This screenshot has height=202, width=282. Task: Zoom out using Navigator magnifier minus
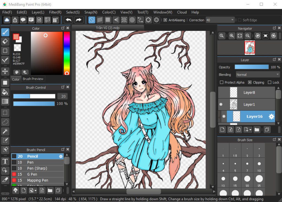coord(248,36)
